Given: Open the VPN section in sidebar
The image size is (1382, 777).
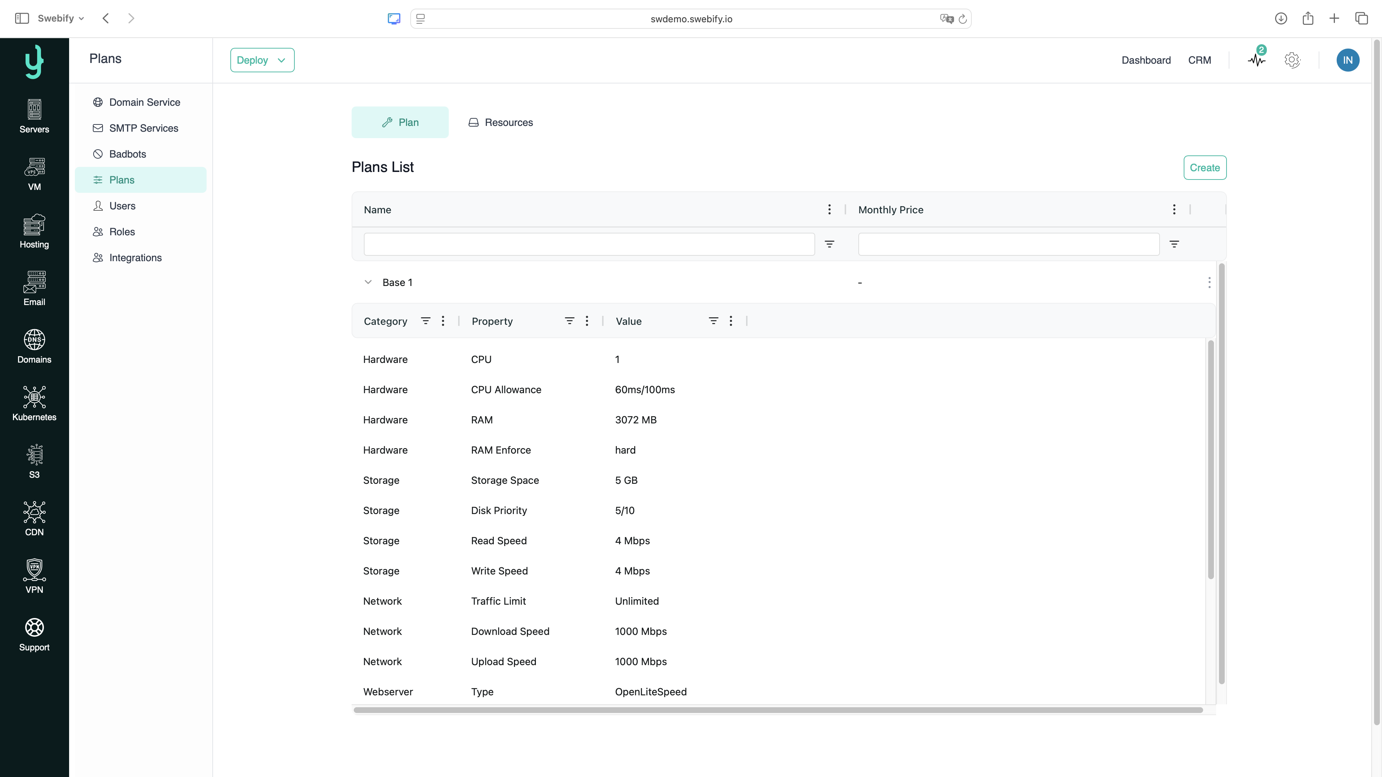Looking at the screenshot, I should (x=34, y=576).
